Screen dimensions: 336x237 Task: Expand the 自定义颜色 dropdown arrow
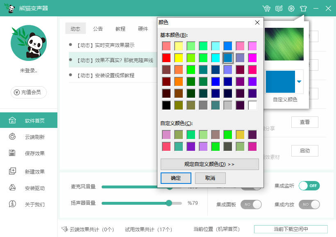click(299, 82)
